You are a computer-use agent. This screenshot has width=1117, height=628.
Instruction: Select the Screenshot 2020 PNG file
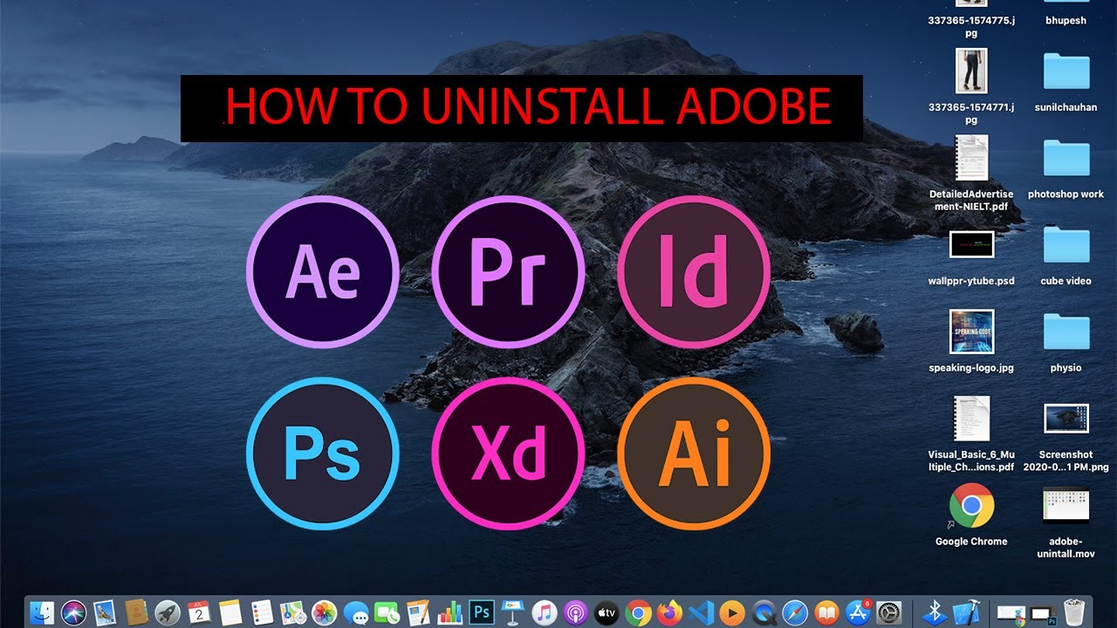(1066, 436)
